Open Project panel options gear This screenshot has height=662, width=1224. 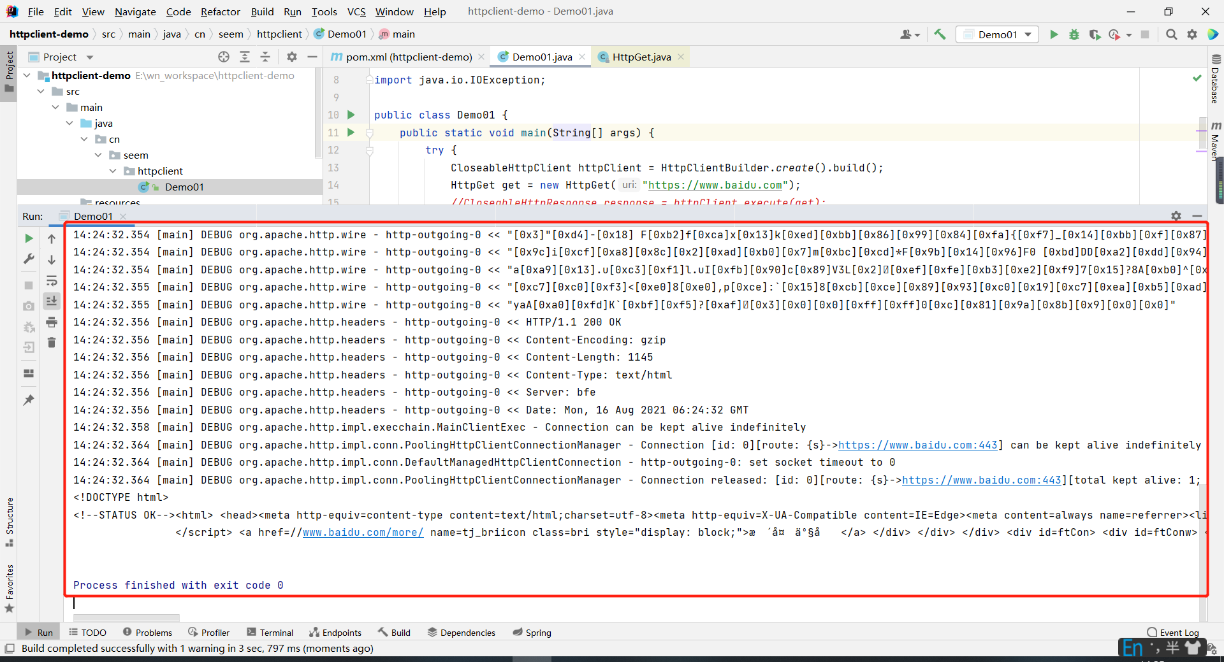(292, 57)
